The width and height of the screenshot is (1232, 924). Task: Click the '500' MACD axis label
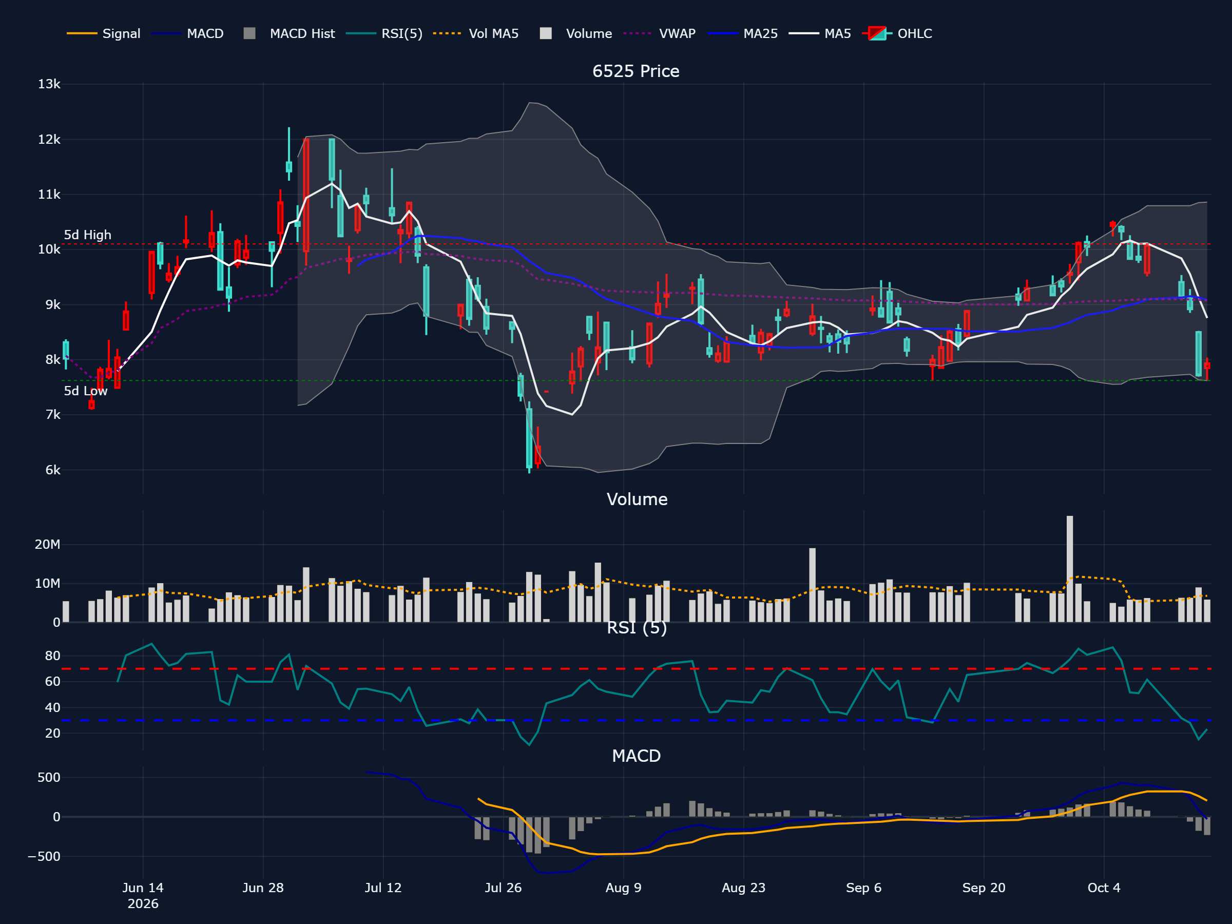49,778
